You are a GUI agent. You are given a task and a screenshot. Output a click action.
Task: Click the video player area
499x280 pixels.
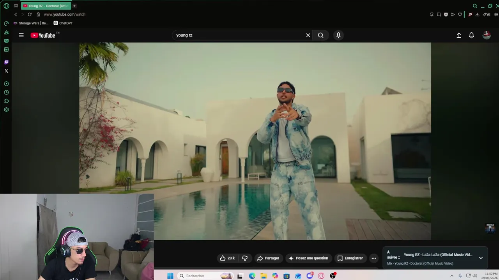tap(255, 141)
